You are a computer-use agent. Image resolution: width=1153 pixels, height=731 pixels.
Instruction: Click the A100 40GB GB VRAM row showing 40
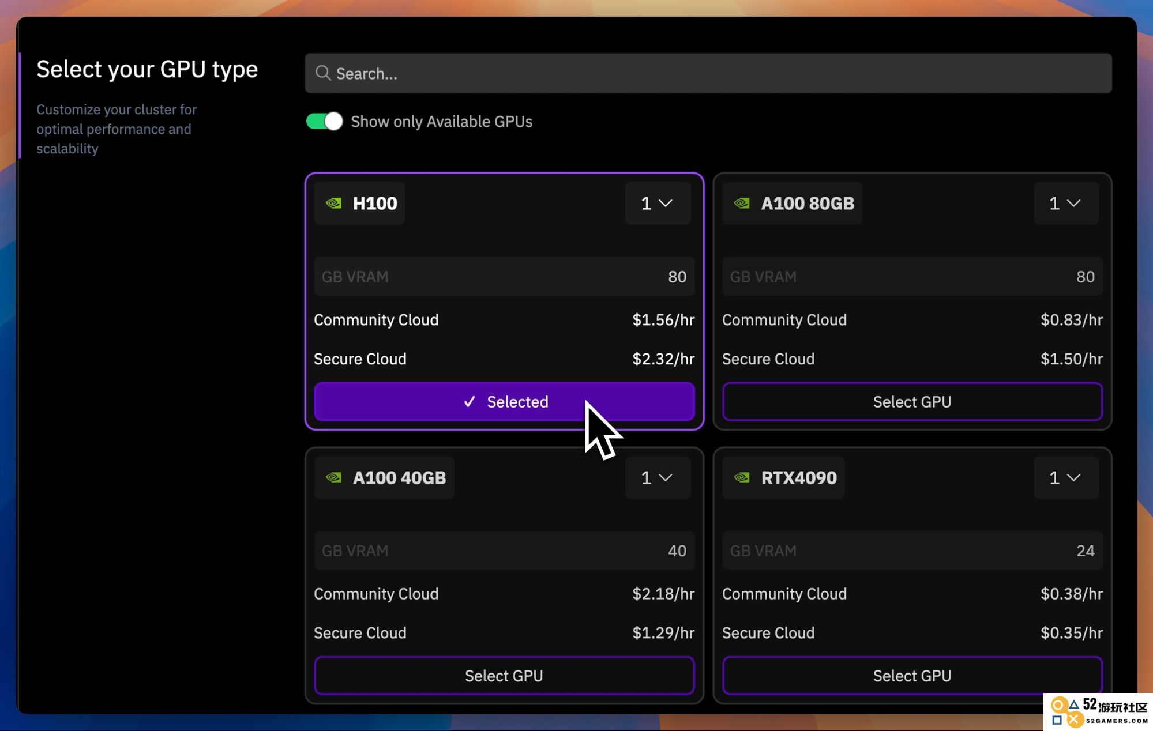pos(504,551)
